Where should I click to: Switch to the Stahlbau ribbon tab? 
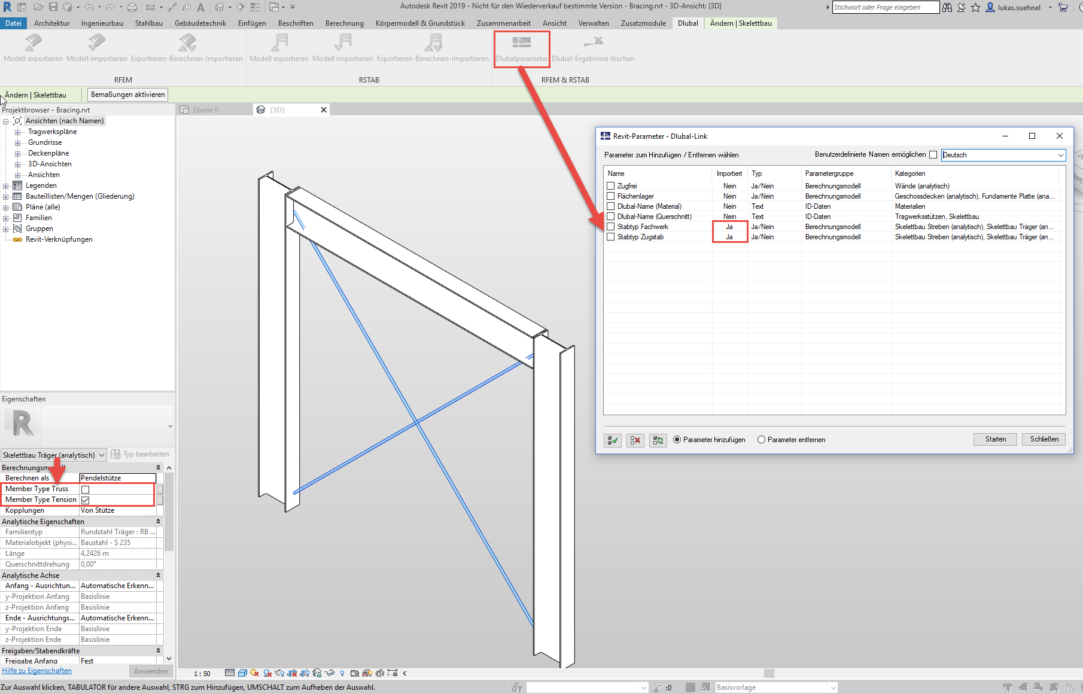148,23
